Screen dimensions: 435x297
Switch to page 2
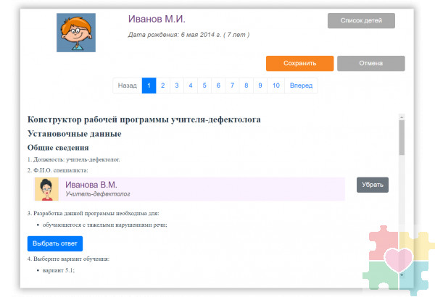coord(162,85)
